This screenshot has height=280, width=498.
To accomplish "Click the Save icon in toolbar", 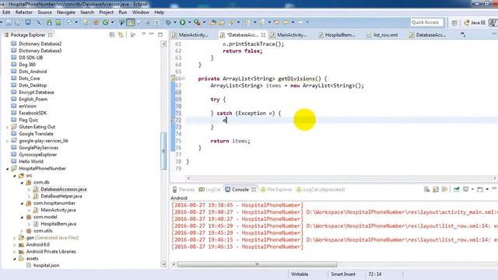I will (x=9, y=23).
